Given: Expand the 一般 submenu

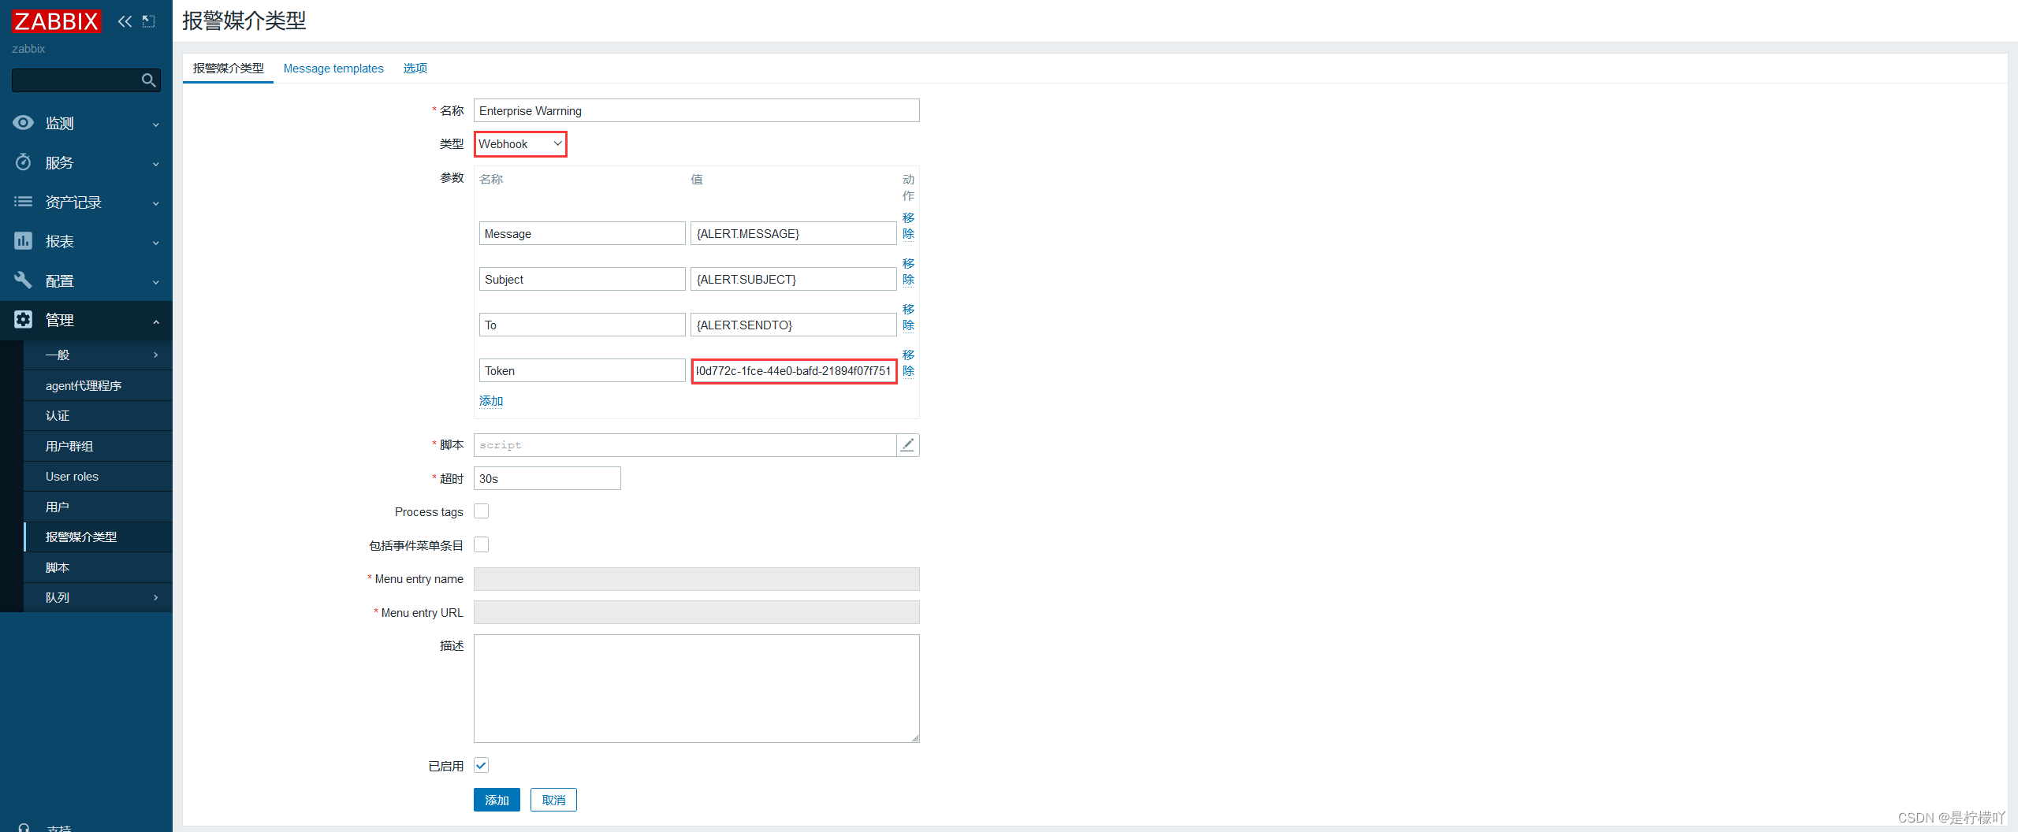Looking at the screenshot, I should pos(98,355).
